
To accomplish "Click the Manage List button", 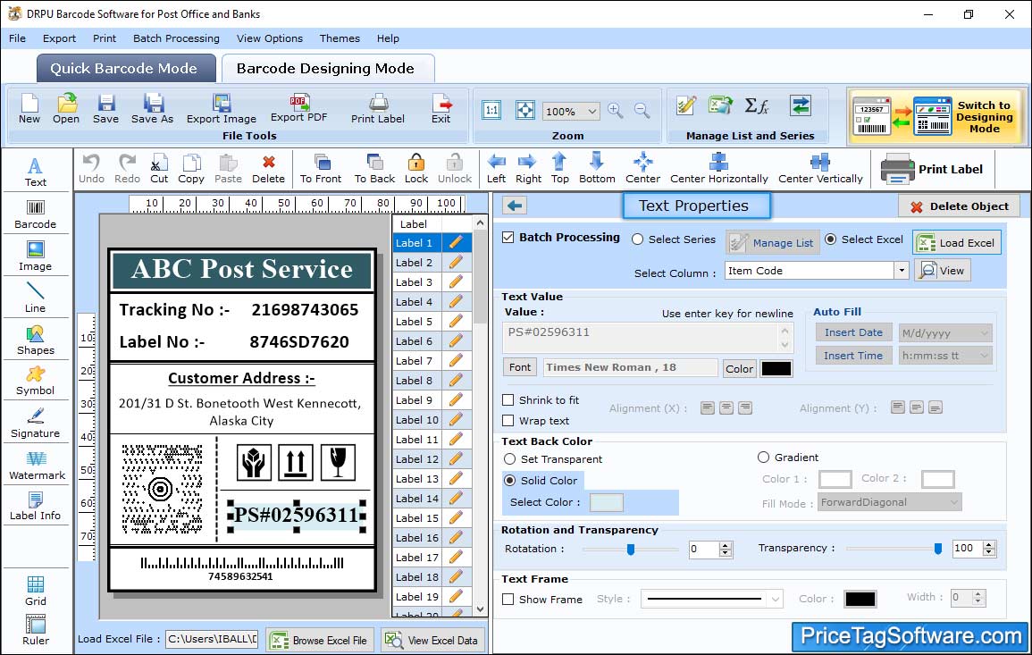I will pos(773,243).
